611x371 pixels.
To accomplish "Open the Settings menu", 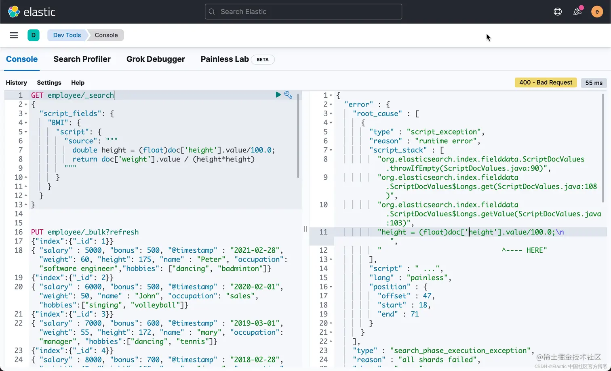I will (49, 82).
